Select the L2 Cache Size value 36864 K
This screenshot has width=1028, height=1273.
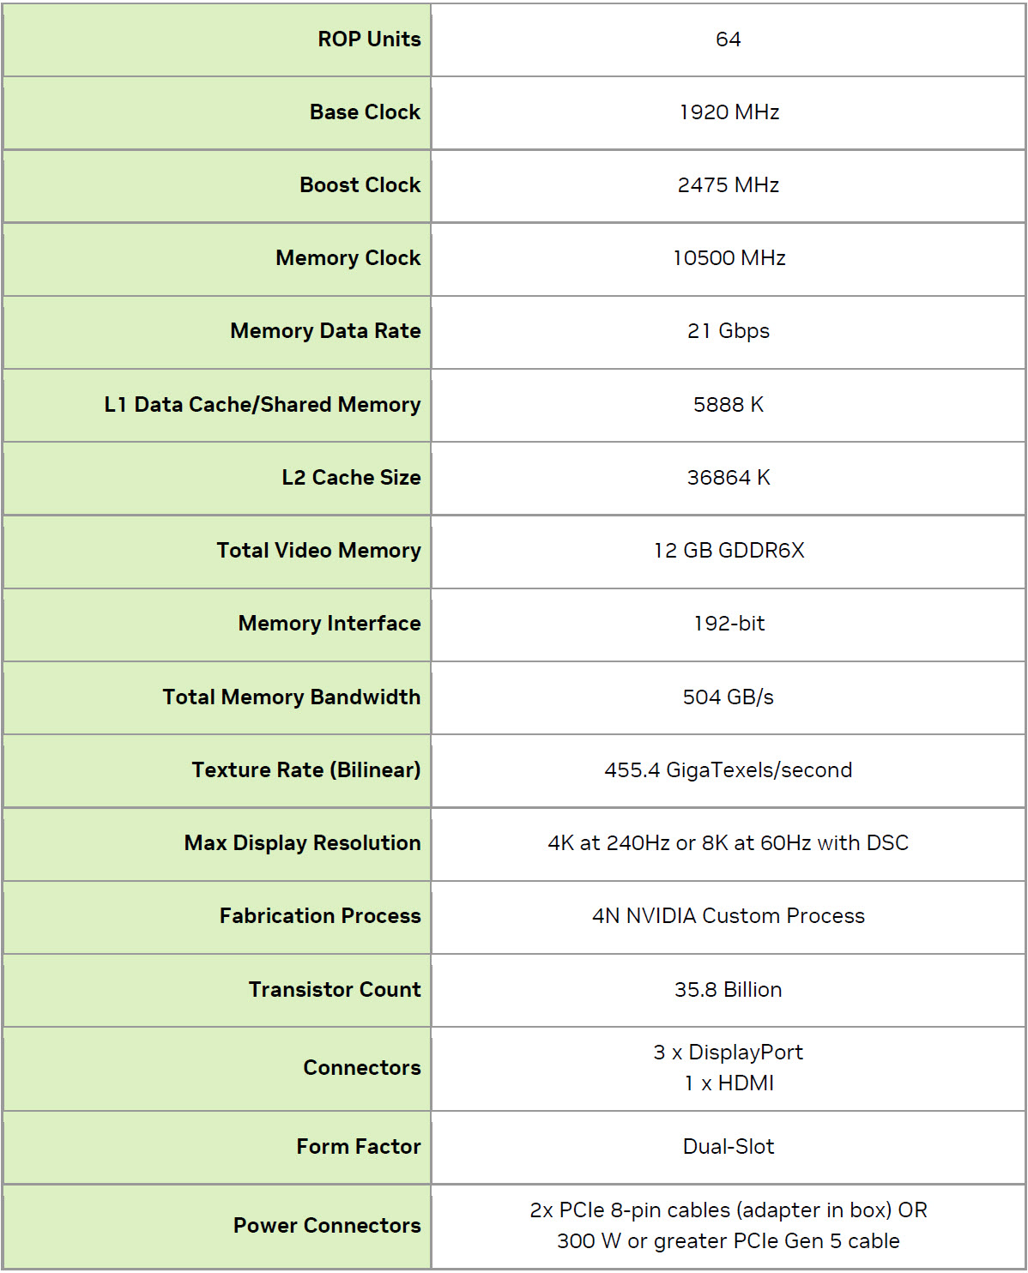[x=729, y=478]
